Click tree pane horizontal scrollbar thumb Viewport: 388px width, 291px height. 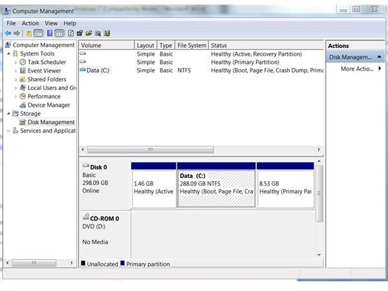pyautogui.click(x=34, y=263)
